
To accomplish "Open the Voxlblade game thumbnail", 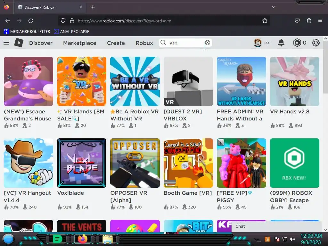I will point(82,163).
